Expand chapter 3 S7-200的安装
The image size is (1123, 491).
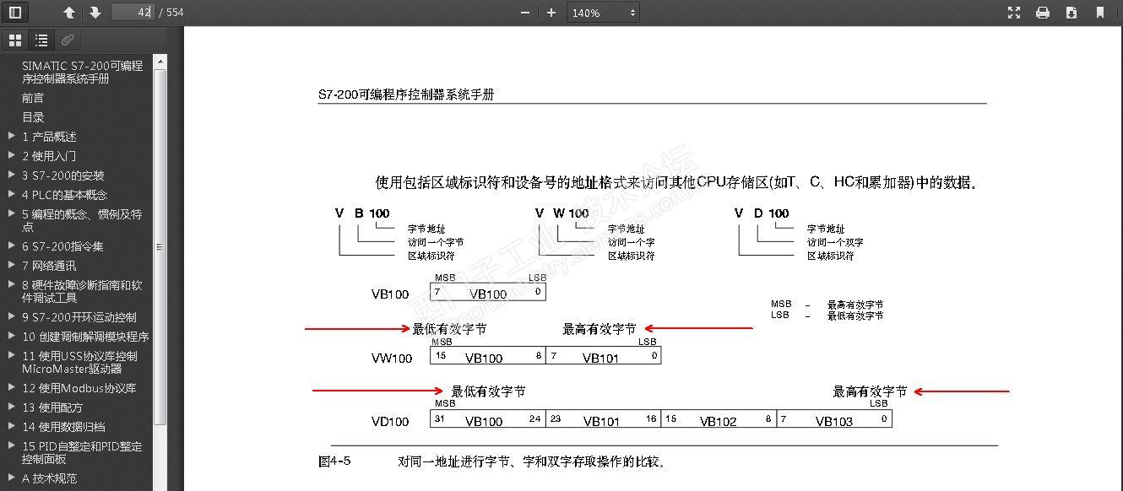coord(12,175)
